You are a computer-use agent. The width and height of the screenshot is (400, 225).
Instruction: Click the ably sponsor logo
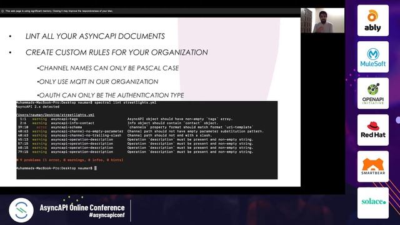pos(373,21)
